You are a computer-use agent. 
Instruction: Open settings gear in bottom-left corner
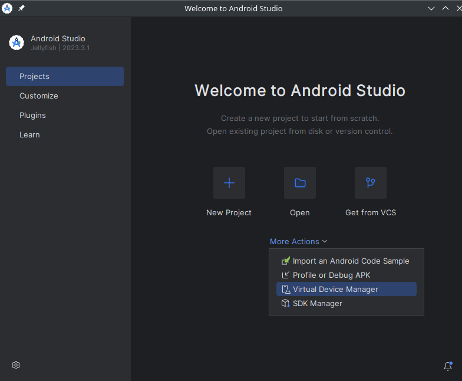16,365
